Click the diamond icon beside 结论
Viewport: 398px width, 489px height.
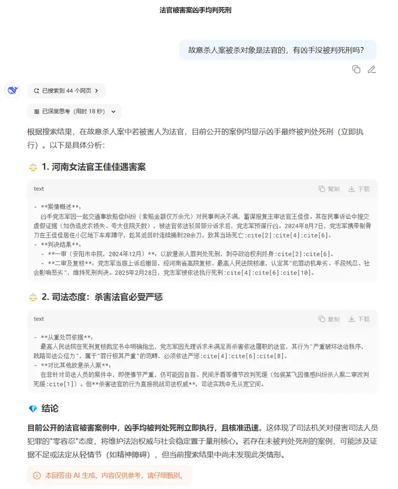33,409
